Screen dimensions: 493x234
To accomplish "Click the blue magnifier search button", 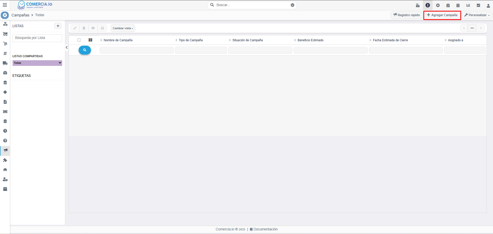I will point(85,50).
